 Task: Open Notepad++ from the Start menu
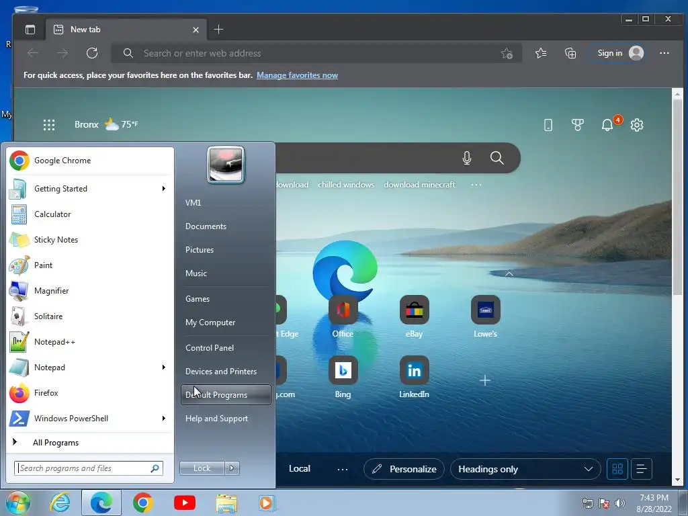click(90, 342)
